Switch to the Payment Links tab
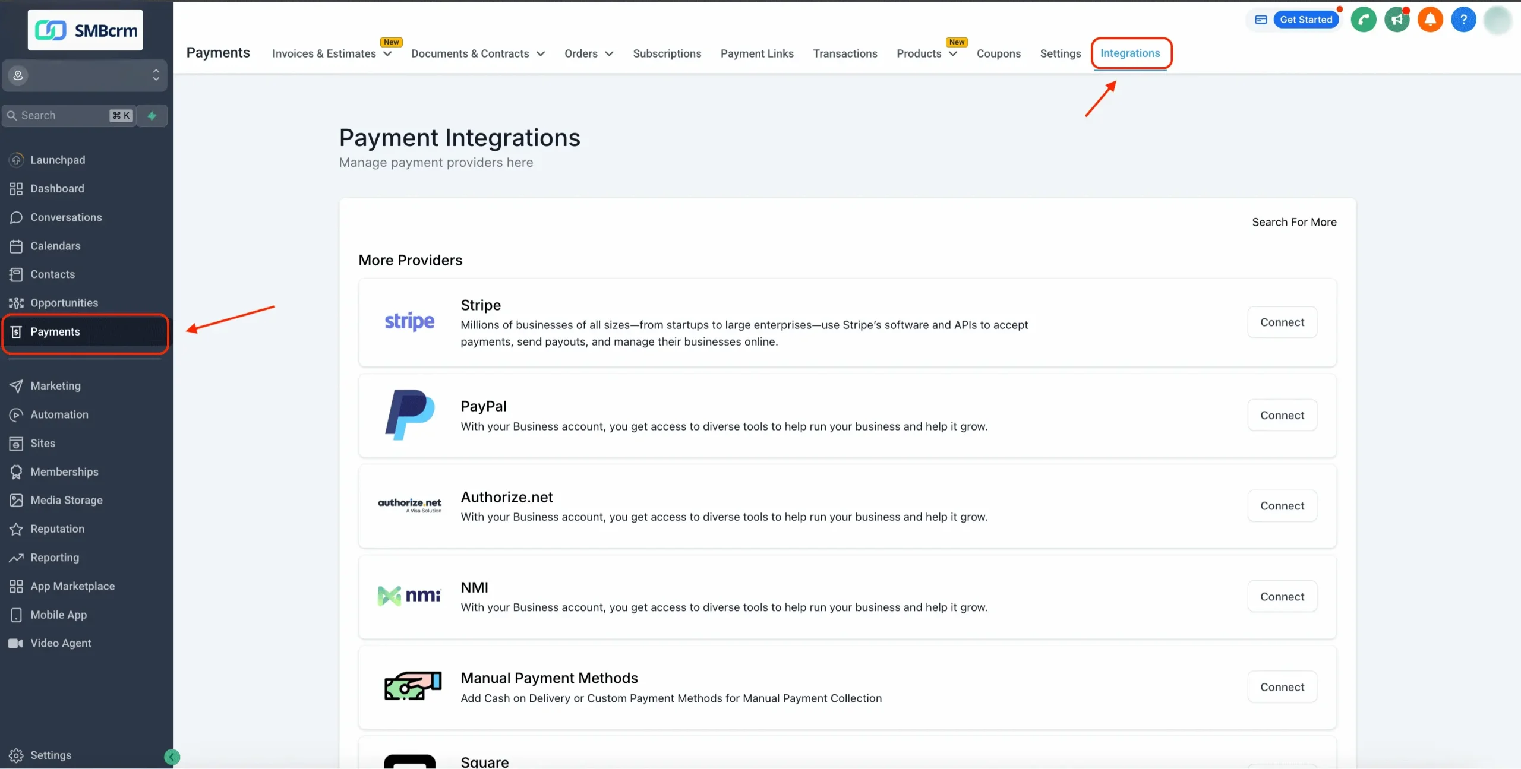The height and width of the screenshot is (769, 1521). [757, 53]
